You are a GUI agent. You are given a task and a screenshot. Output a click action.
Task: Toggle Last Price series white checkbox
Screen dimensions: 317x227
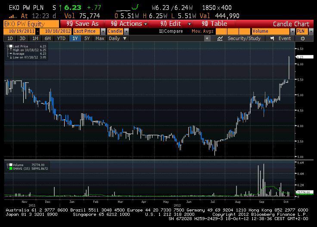click(x=11, y=46)
